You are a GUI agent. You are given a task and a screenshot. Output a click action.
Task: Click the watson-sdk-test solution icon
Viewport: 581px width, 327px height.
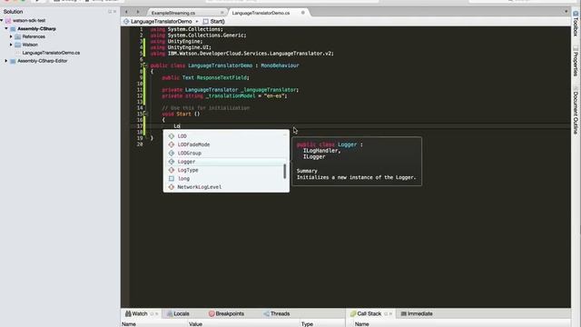pyautogui.click(x=8, y=21)
